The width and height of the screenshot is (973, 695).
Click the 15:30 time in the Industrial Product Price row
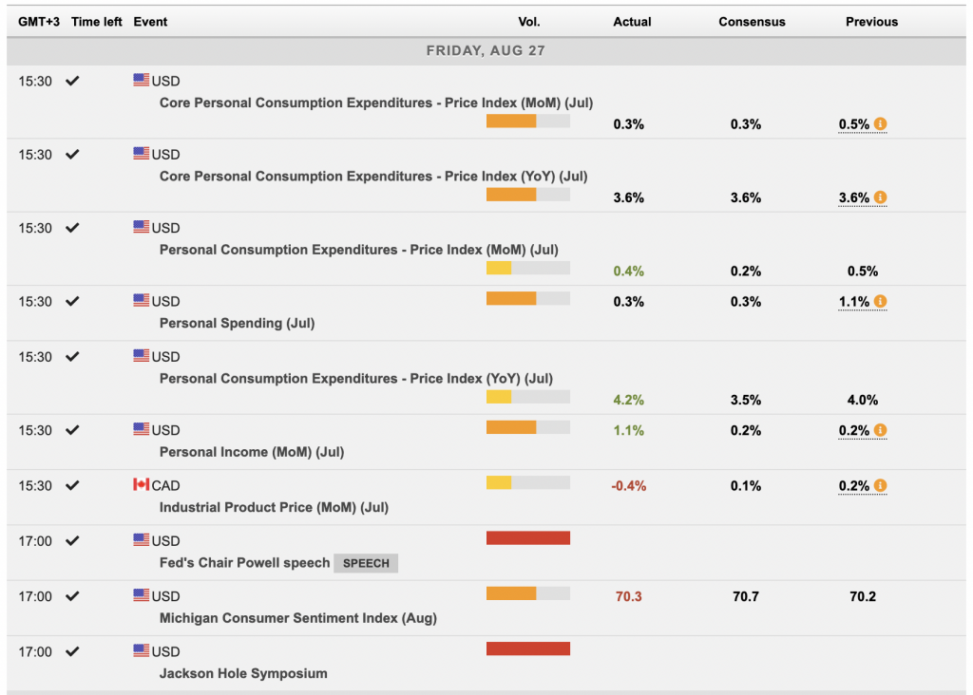coord(35,485)
